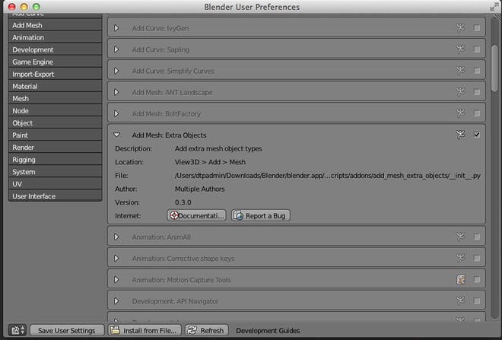Click the addon file path text

[328, 176]
